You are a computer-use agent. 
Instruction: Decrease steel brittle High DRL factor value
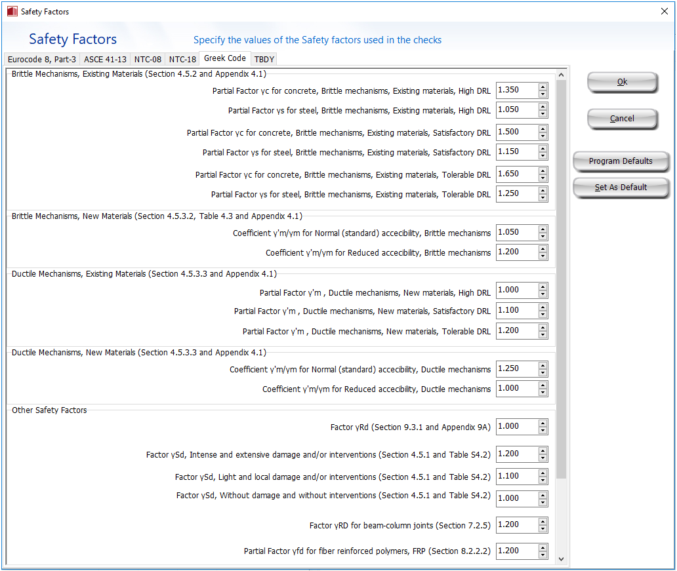[x=543, y=114]
